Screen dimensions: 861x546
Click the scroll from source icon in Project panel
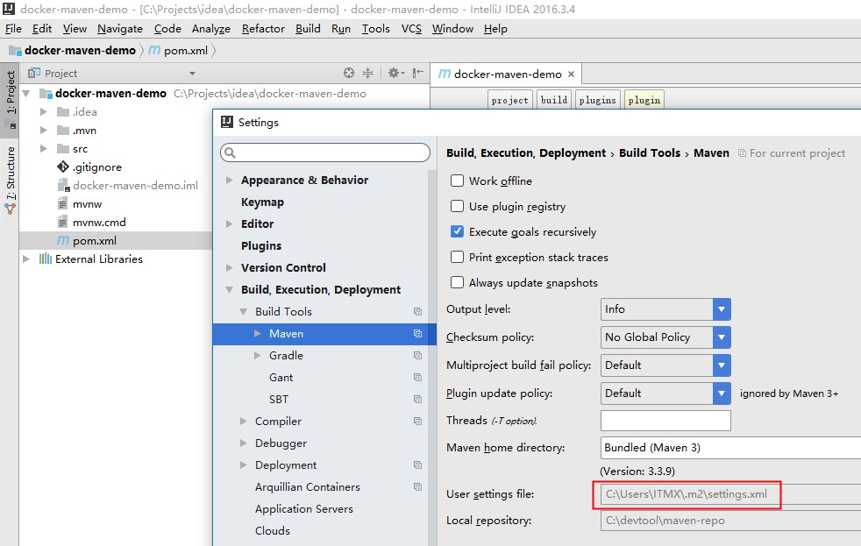pyautogui.click(x=349, y=74)
